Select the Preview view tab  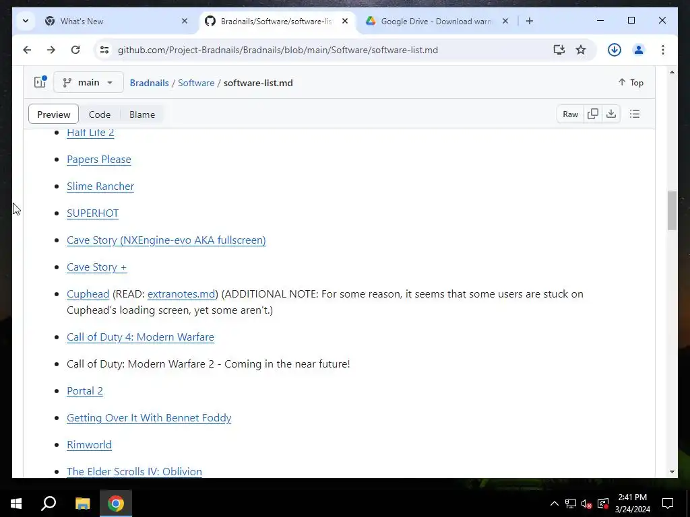coord(54,114)
